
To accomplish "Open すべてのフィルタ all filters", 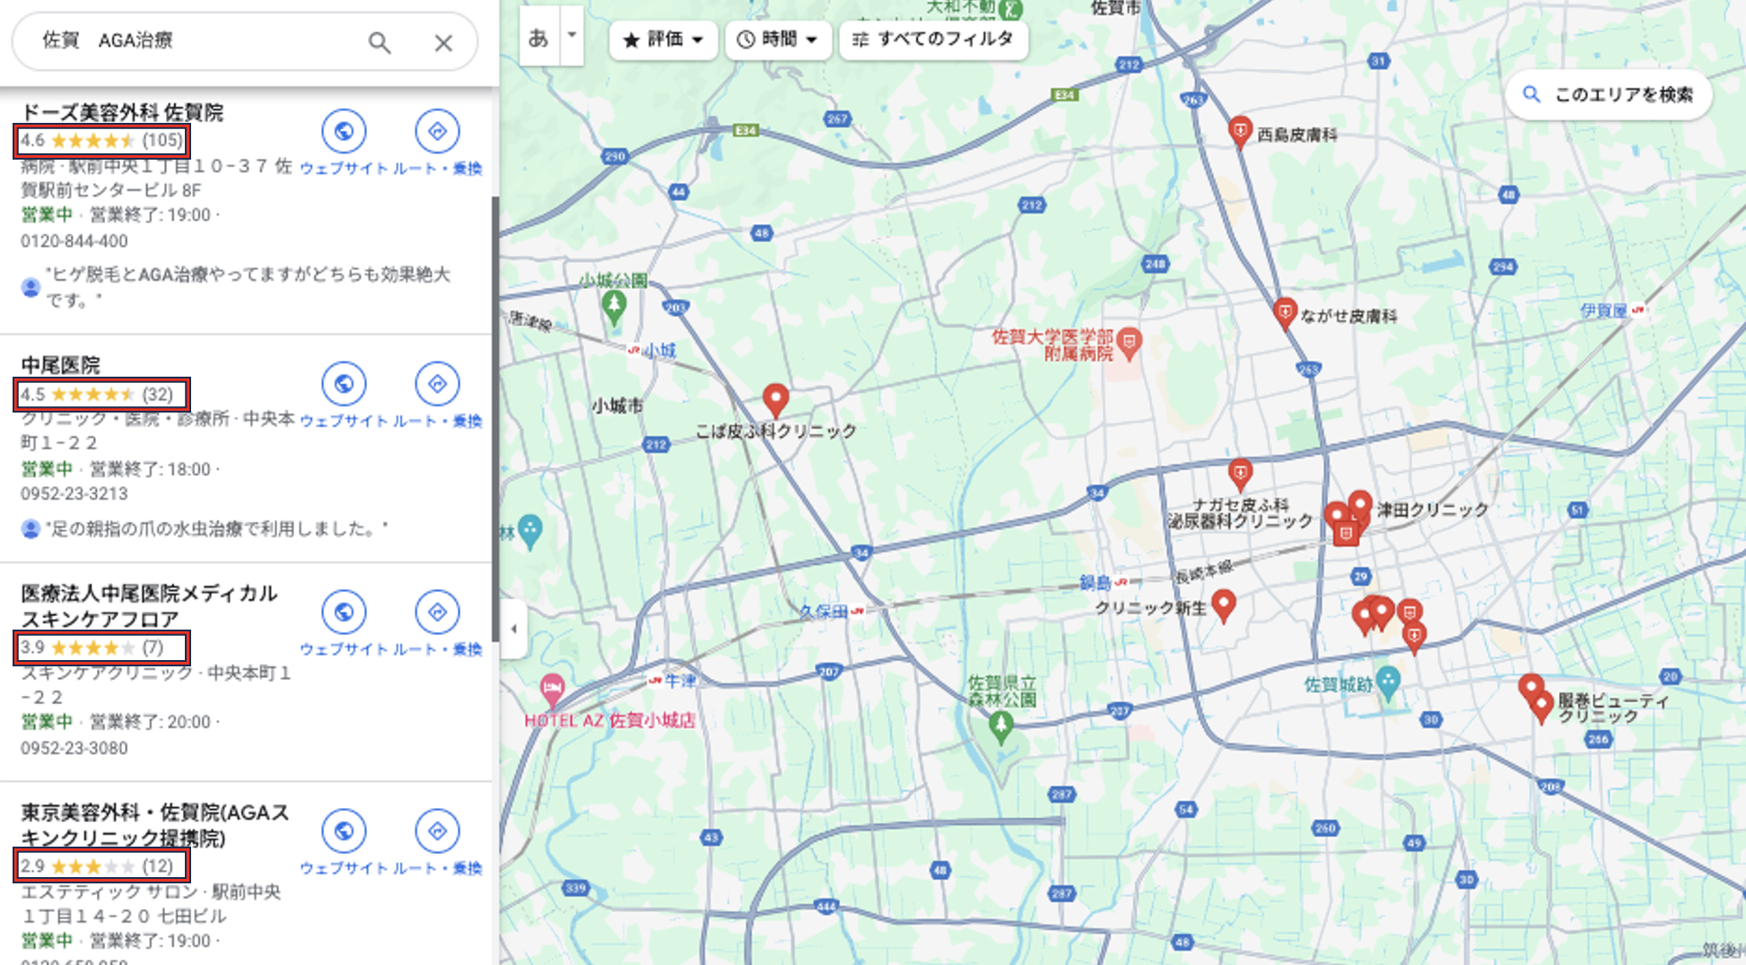I will click(x=933, y=39).
